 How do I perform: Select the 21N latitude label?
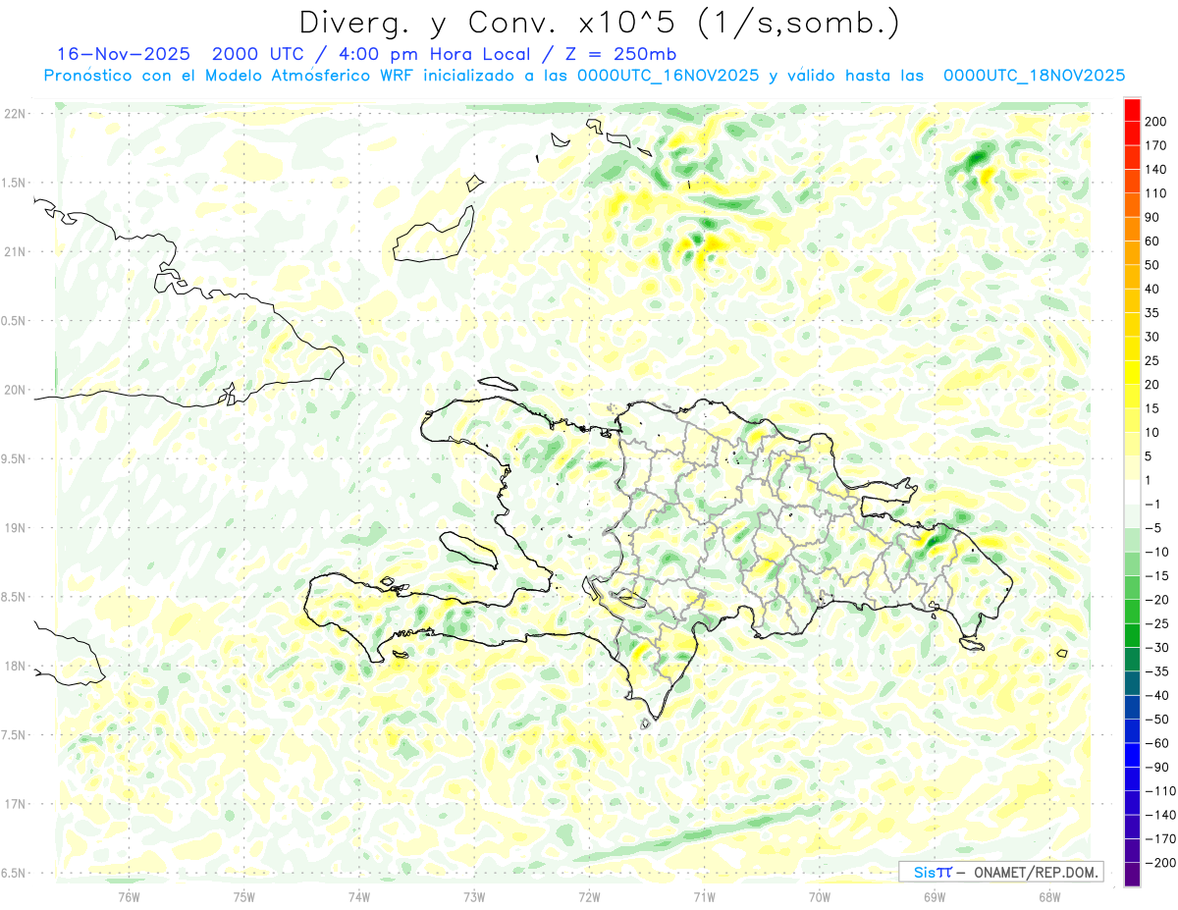click(x=16, y=251)
